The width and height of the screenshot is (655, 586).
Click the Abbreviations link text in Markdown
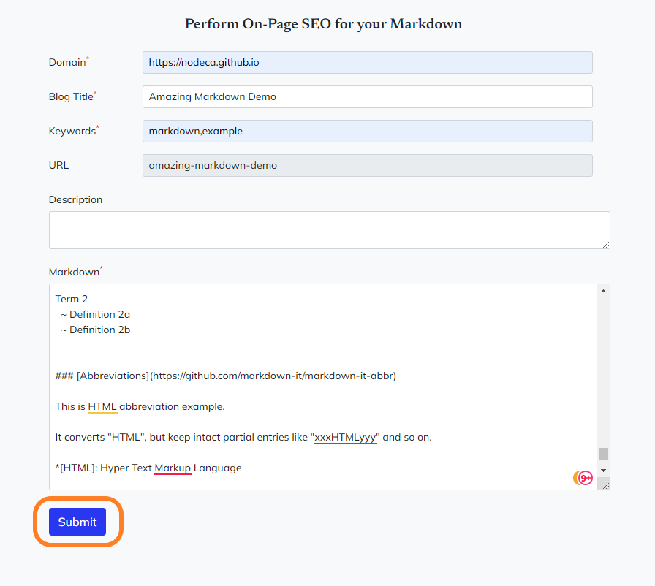click(113, 376)
